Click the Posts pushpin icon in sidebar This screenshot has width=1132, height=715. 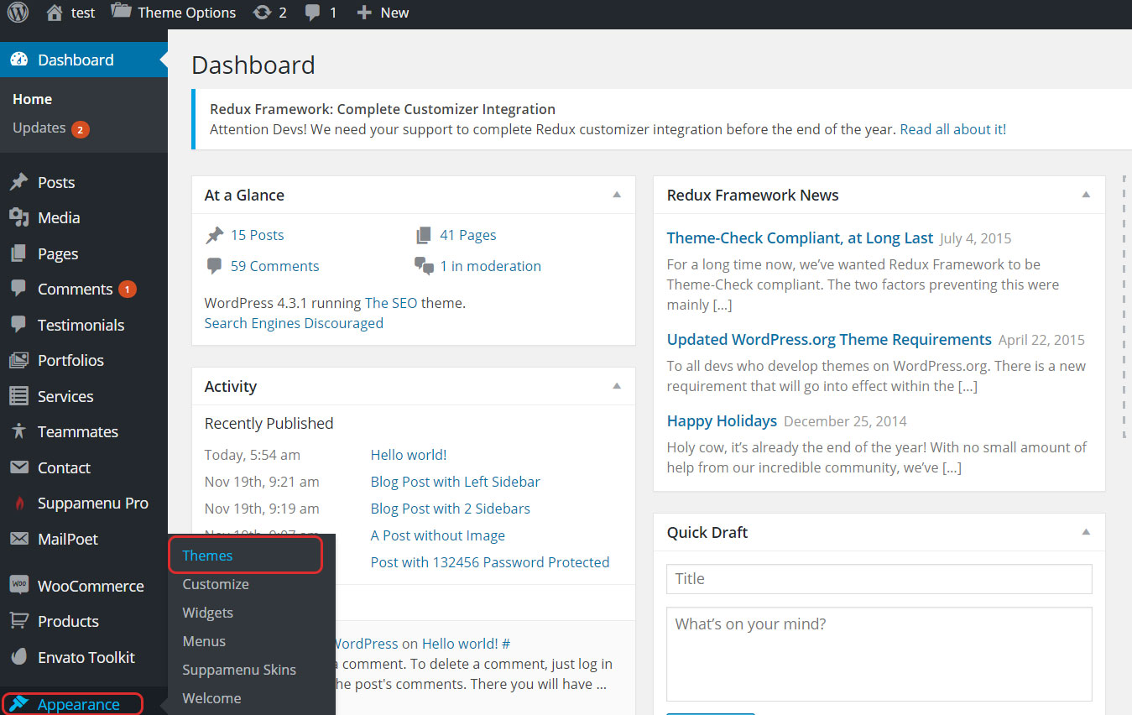(x=18, y=182)
